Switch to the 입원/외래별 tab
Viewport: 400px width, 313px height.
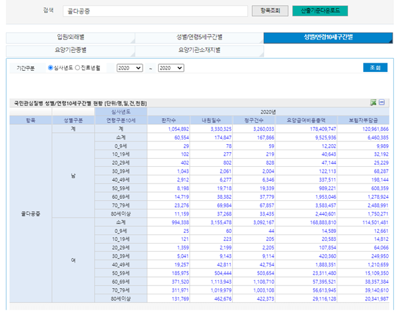pos(71,37)
